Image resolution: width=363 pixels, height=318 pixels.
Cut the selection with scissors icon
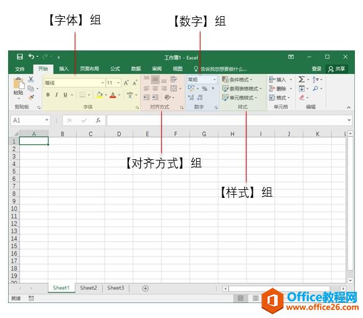(x=31, y=80)
